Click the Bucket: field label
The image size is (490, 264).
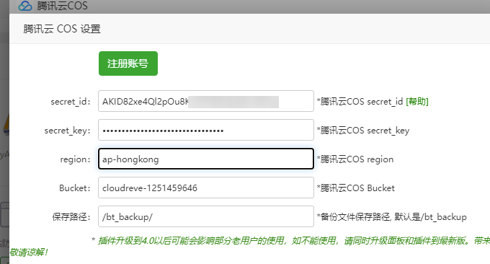[75, 188]
